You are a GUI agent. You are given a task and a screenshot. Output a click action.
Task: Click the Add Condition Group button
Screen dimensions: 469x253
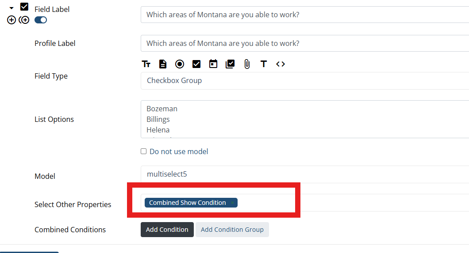[x=232, y=230]
